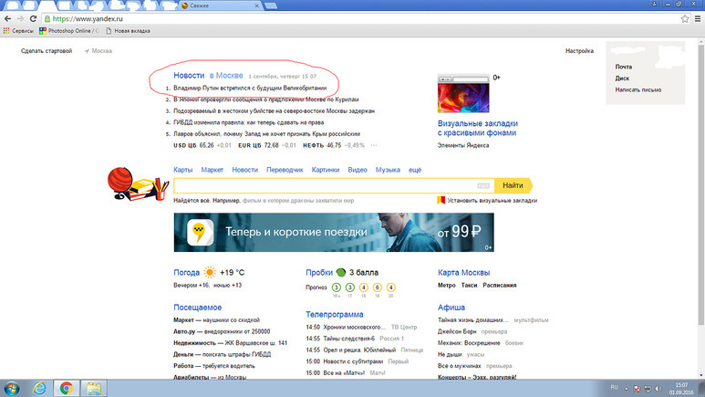Open the Афиша heading
Screen dimensions: 705x397
[451, 308]
